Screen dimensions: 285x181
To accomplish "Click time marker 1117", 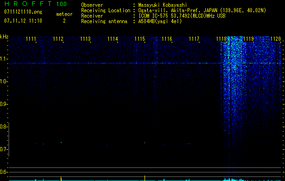I will click(x=194, y=39).
